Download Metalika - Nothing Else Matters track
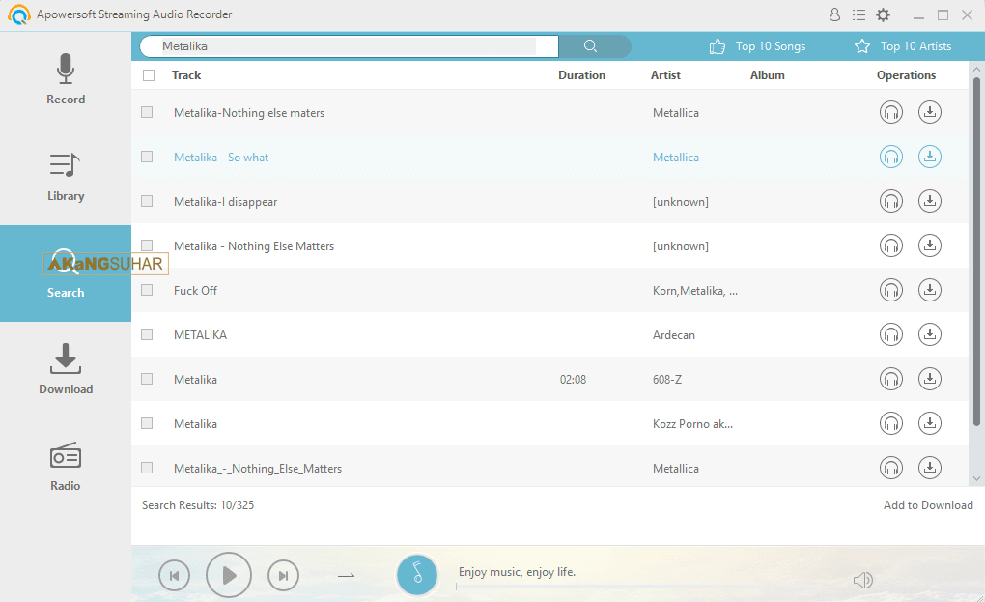The image size is (985, 602). (x=930, y=245)
